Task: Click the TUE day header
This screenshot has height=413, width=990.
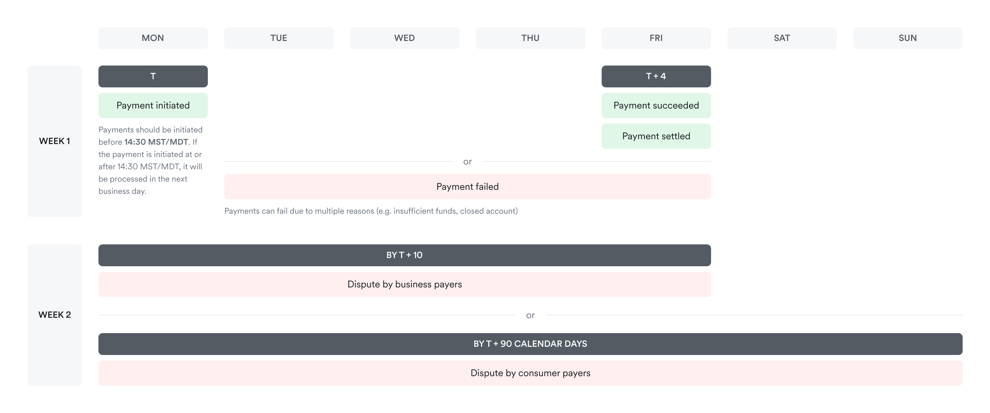Action: coord(279,38)
